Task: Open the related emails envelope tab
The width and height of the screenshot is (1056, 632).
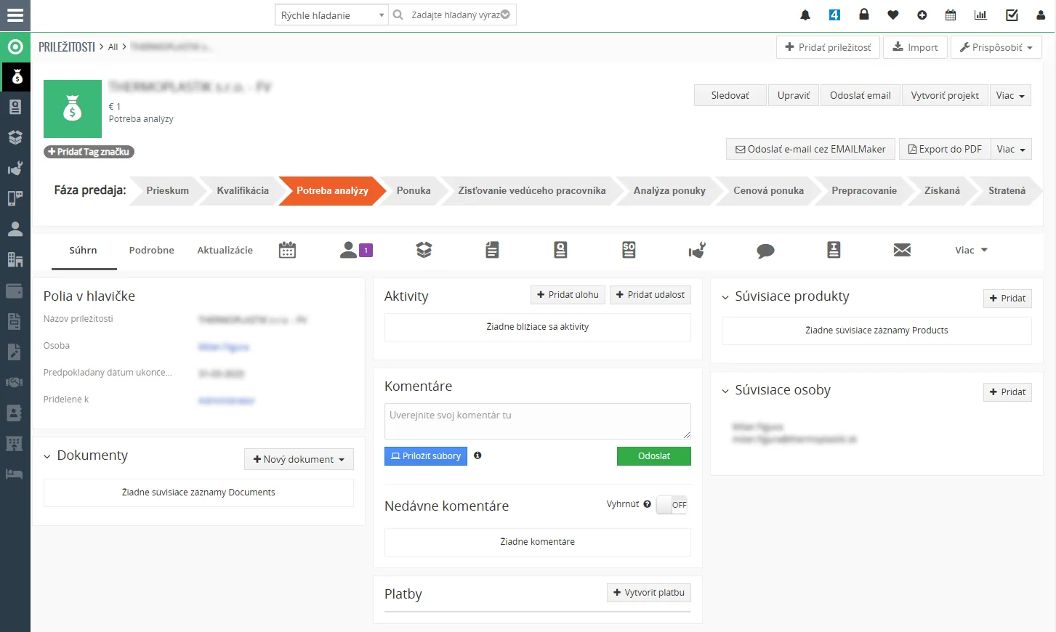Action: (x=902, y=250)
